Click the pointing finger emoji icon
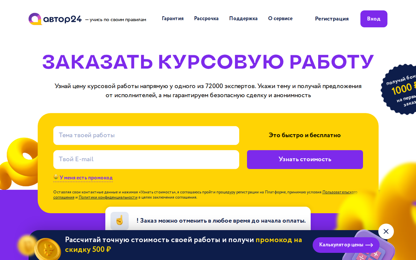 (120, 220)
